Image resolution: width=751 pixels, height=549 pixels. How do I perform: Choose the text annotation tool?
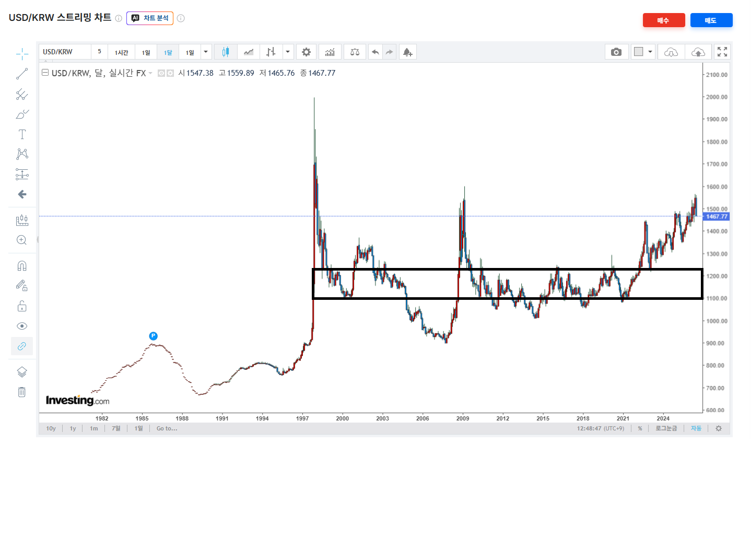[22, 134]
